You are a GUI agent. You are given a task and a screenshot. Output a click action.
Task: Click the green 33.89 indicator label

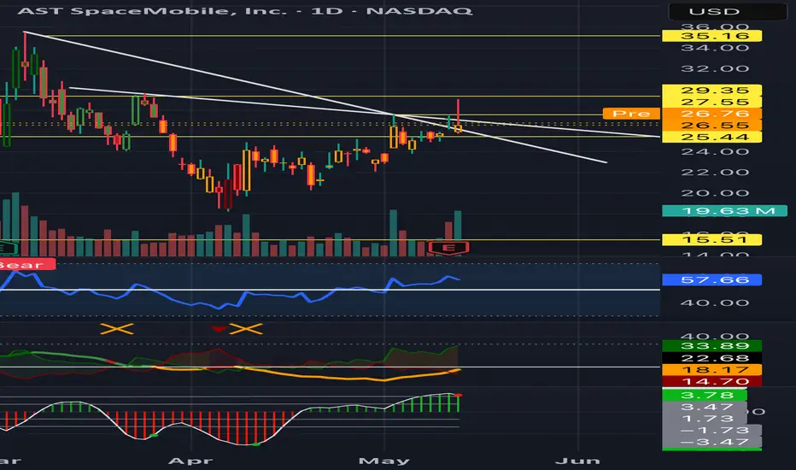[x=711, y=346]
